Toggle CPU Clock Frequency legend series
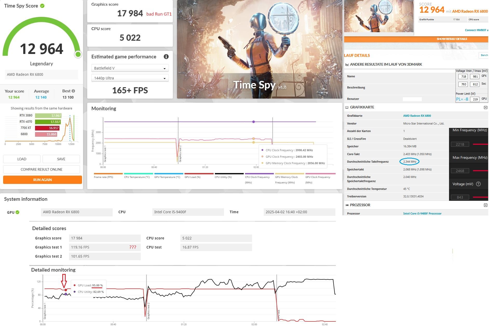 pyautogui.click(x=259, y=178)
